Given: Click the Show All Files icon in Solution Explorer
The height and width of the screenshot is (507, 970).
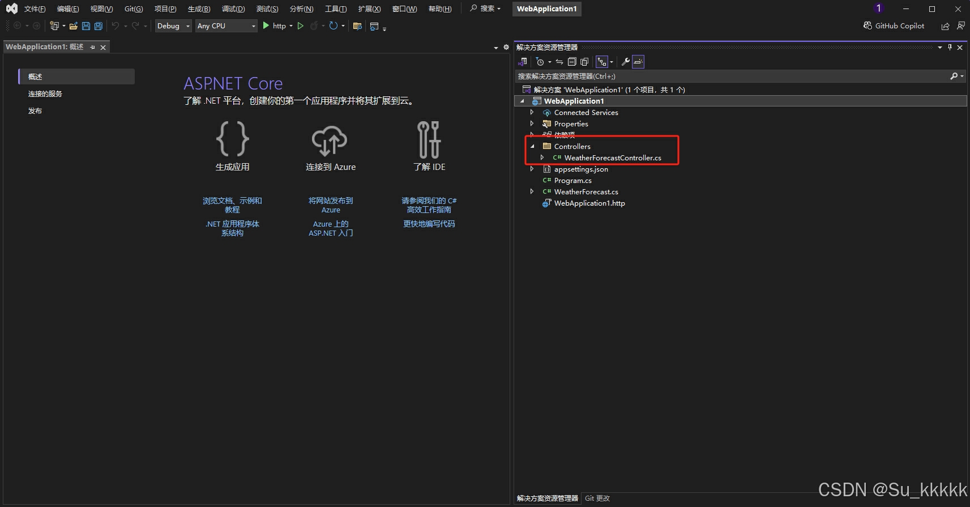Looking at the screenshot, I should (x=584, y=62).
